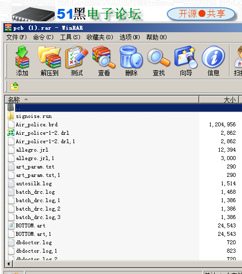Click the 信息 (Info) toolbar icon

pos(213,61)
